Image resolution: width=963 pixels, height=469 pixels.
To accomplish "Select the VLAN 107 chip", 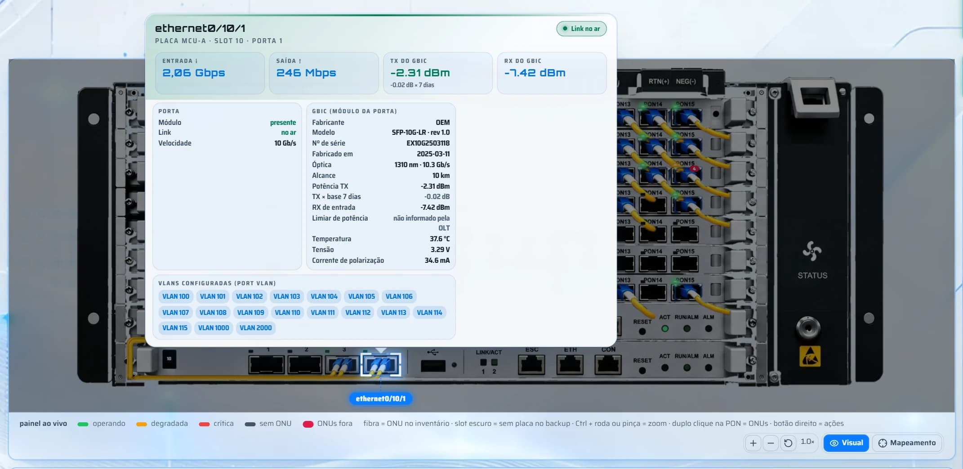I will (175, 313).
